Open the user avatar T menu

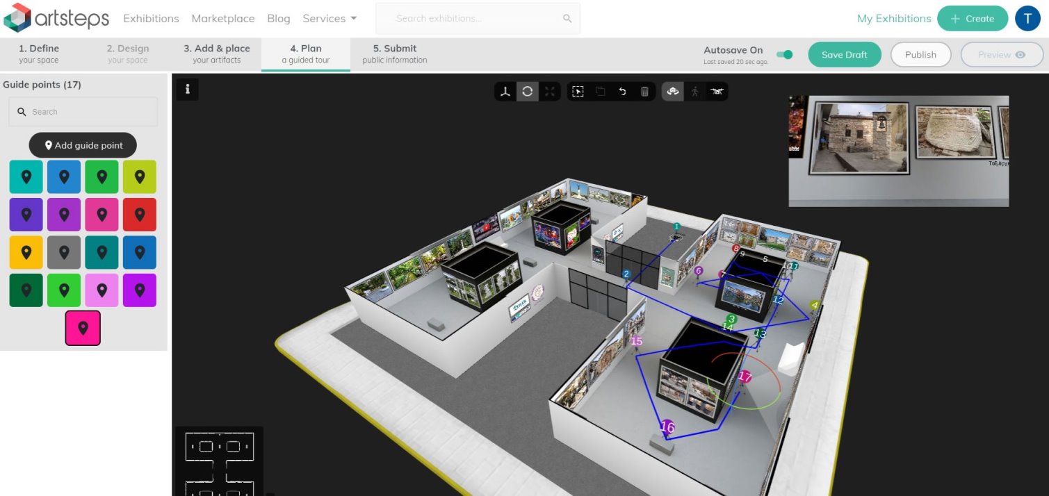(x=1027, y=19)
